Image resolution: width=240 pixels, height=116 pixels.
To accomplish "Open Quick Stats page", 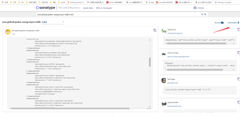I will [x=88, y=8].
